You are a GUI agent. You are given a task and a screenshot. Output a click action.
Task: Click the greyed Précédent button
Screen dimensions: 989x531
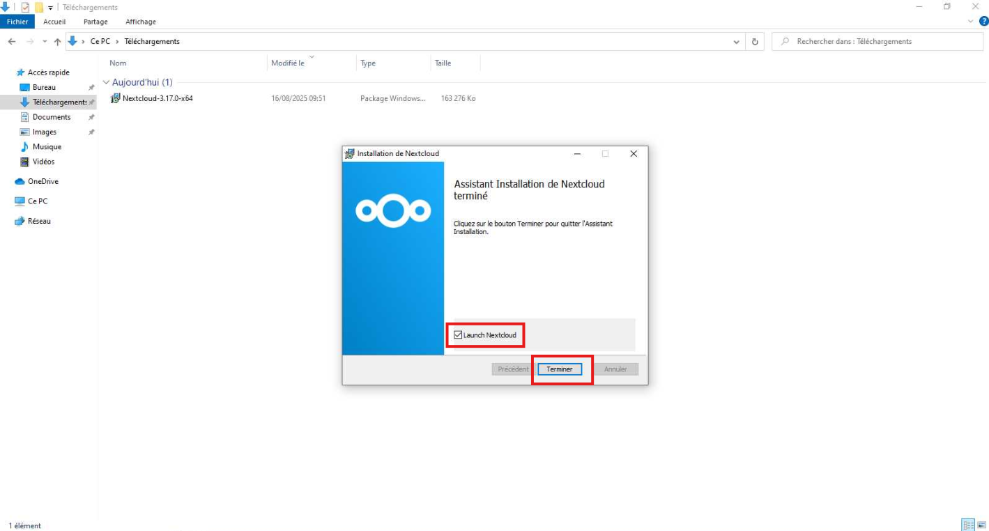pos(513,369)
